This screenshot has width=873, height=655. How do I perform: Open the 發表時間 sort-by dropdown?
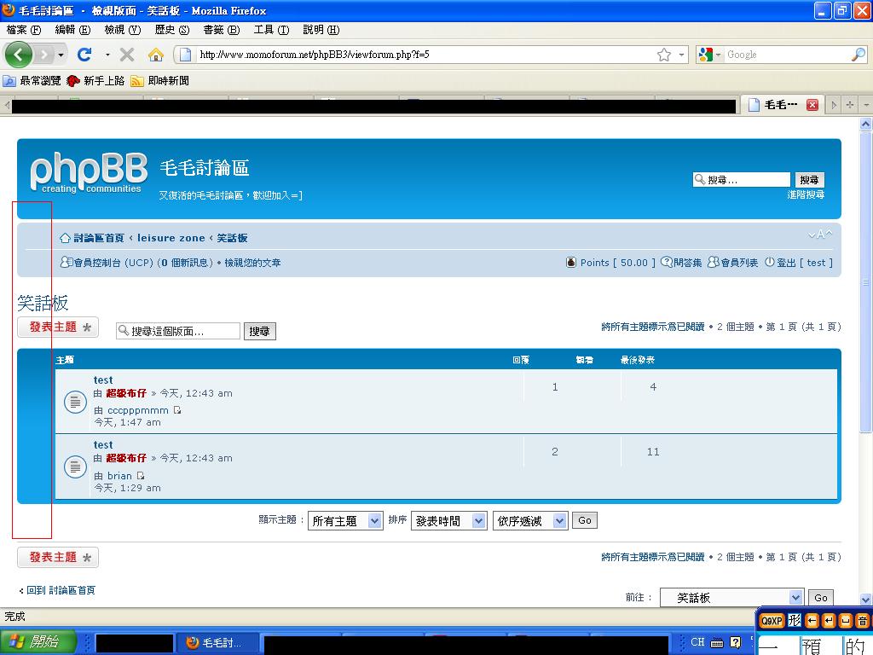pyautogui.click(x=448, y=521)
